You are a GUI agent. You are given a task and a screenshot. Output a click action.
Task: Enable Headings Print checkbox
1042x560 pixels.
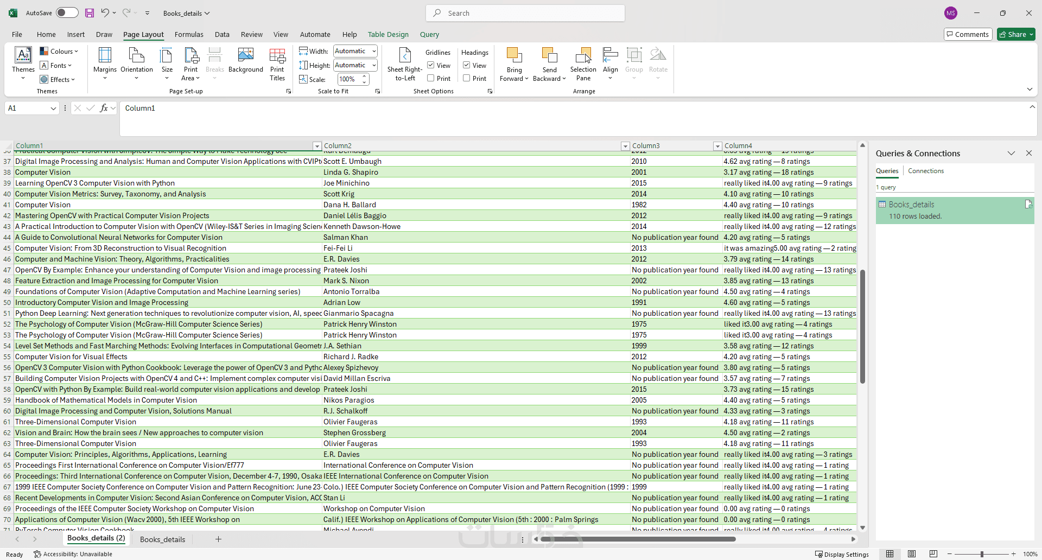(x=467, y=78)
